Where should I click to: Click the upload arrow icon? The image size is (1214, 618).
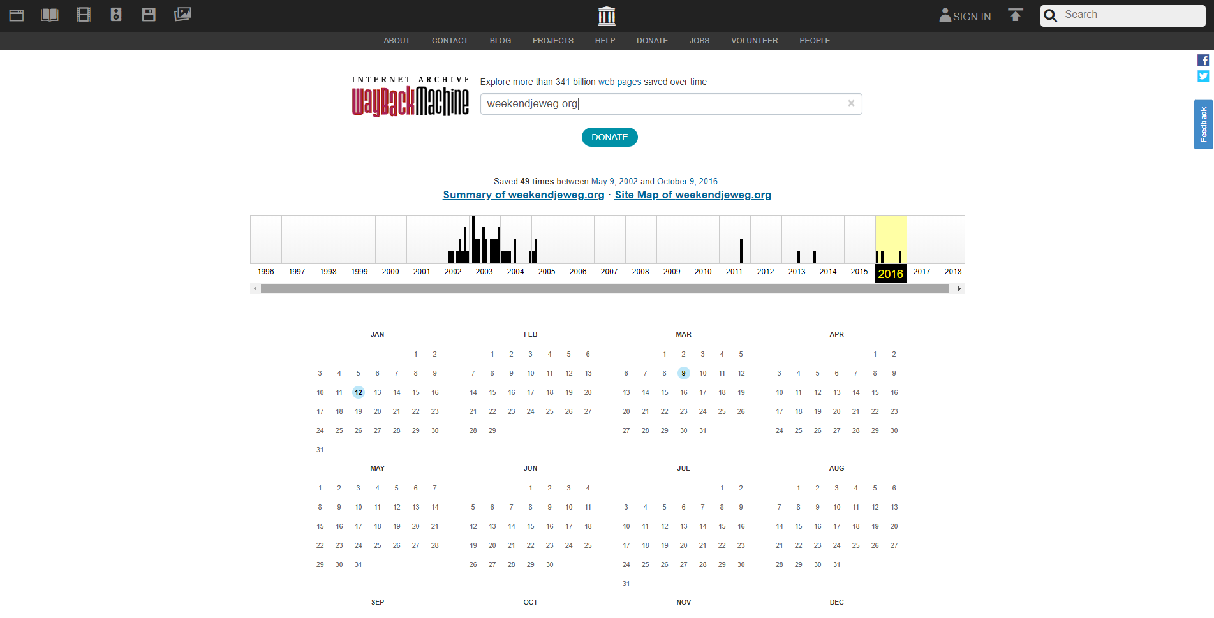tap(1016, 15)
